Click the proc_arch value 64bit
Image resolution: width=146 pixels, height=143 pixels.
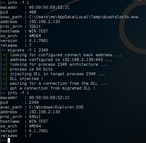click(35, 117)
